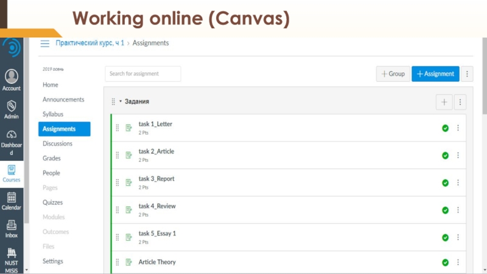Open the Inbox icon

[12, 228]
